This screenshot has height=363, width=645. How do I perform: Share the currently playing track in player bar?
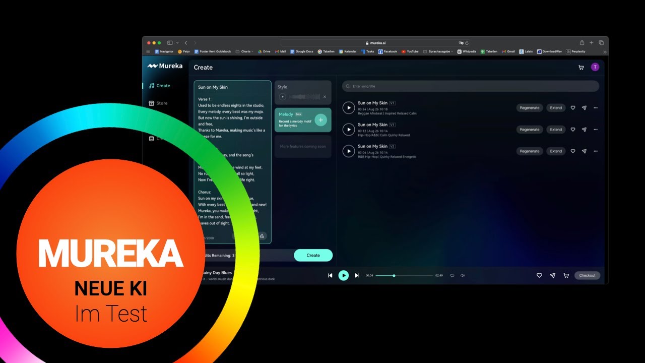click(x=553, y=276)
